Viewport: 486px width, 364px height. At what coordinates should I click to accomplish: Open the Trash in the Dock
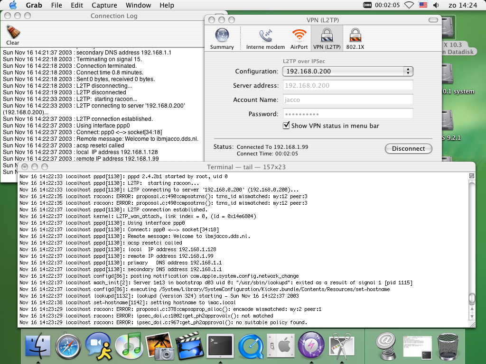click(448, 346)
